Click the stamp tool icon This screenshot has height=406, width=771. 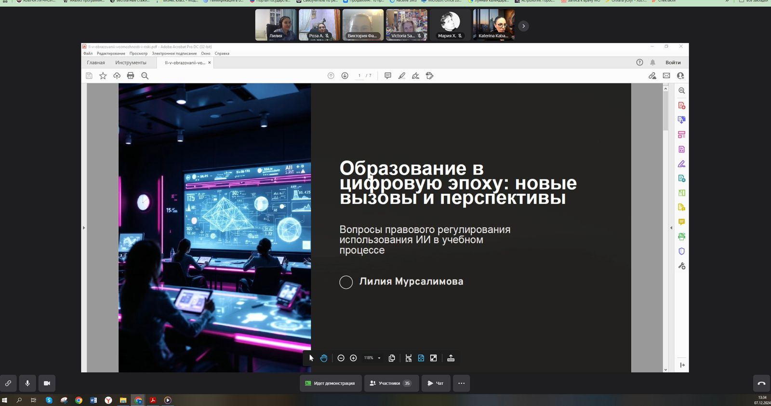(x=429, y=76)
